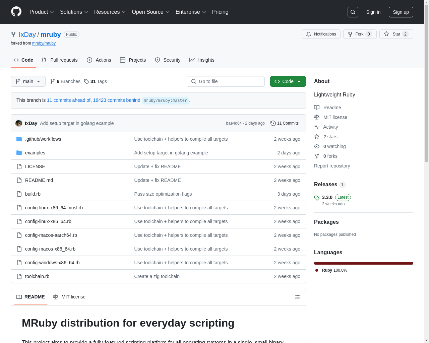Image resolution: width=429 pixels, height=343 pixels.
Task: Open the Pricing page
Action: pos(220,12)
